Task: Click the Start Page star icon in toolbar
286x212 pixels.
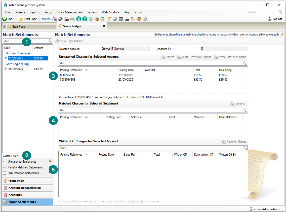Action: pos(21,19)
